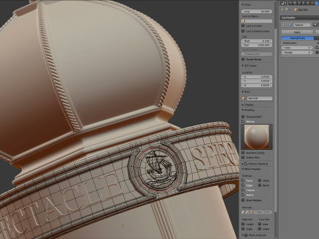Click the scene icon in Properties breadcrumb
Viewport: 319px width, 239px height.
pos(287,10)
